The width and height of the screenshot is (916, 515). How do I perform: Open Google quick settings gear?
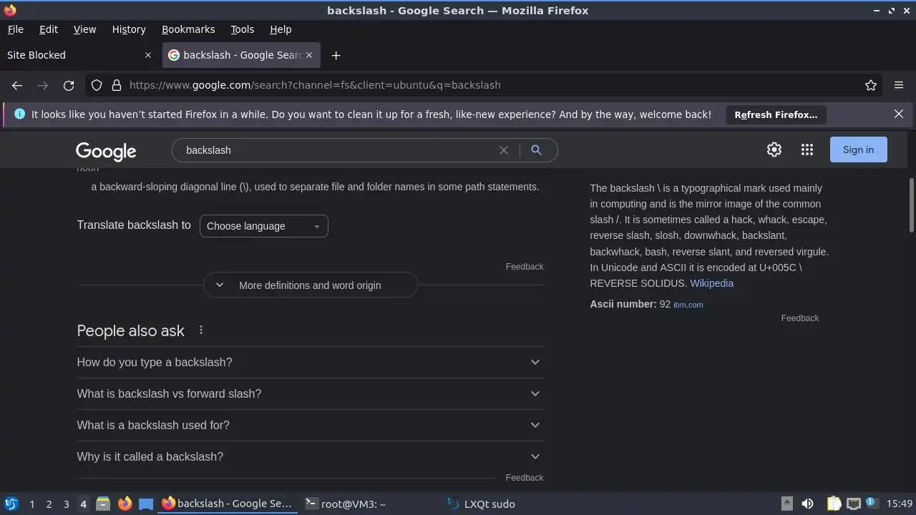[774, 149]
